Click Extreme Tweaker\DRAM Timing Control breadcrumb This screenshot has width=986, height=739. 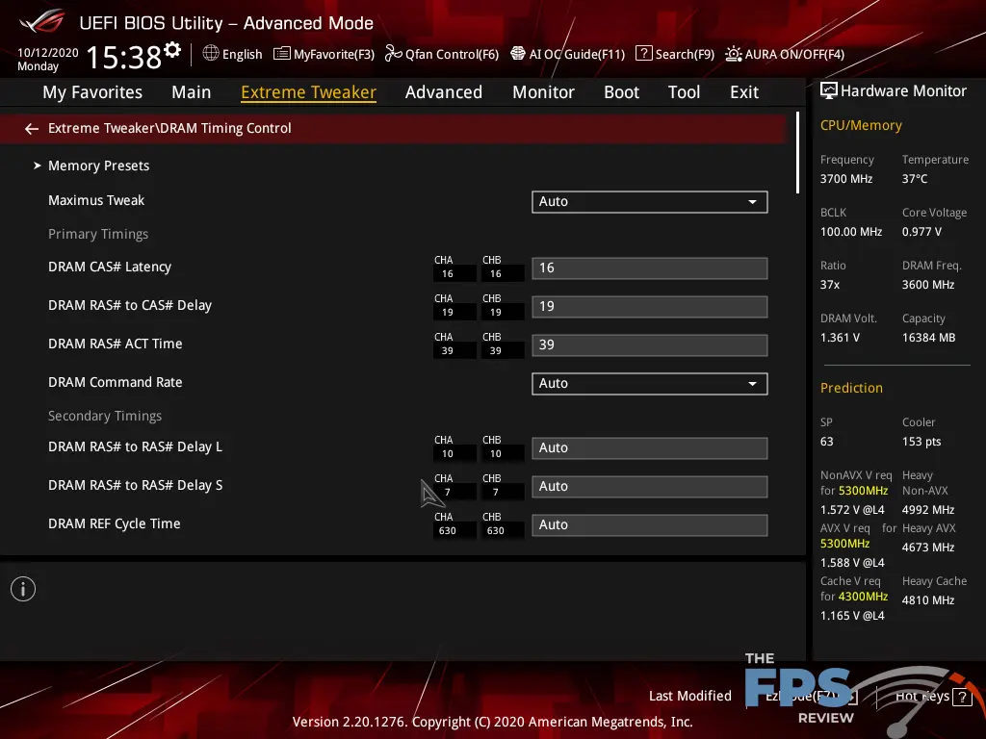[169, 128]
